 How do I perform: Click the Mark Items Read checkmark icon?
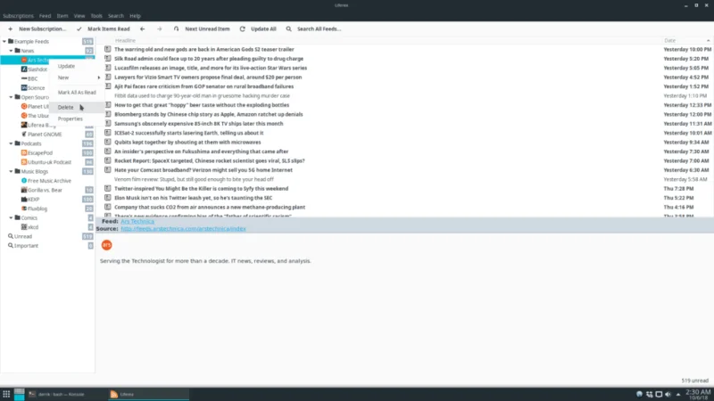pyautogui.click(x=79, y=29)
